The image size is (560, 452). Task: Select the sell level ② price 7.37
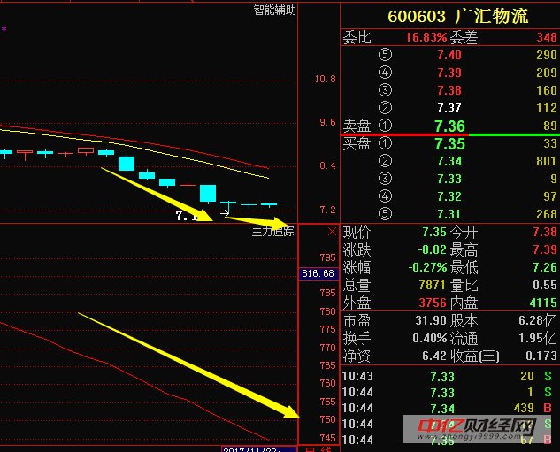coord(449,108)
